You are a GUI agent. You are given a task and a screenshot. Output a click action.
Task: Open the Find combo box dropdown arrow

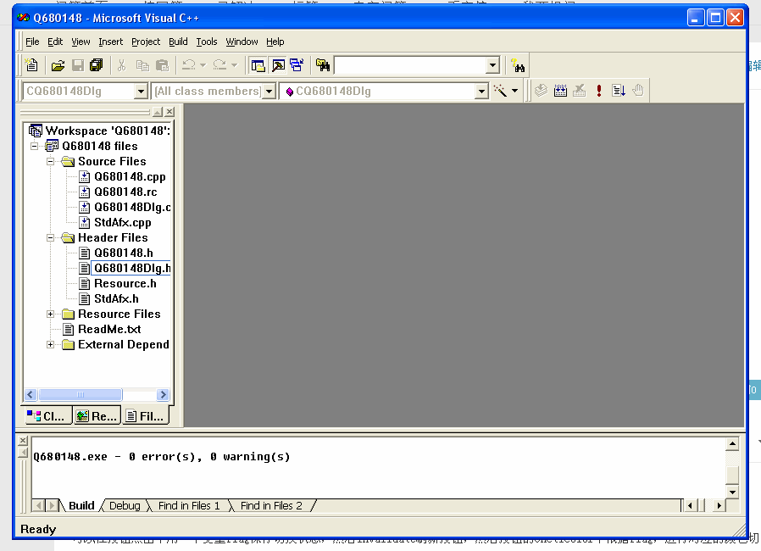[492, 65]
